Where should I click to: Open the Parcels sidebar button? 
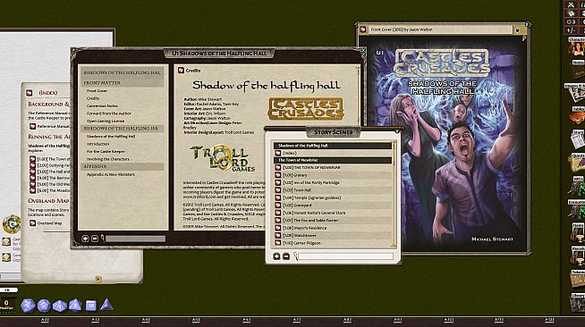(x=577, y=256)
